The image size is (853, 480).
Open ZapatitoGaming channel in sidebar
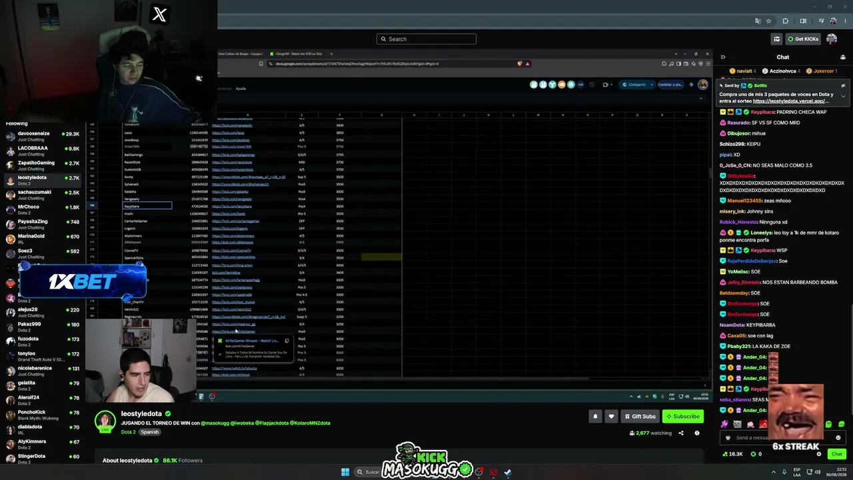(43, 165)
